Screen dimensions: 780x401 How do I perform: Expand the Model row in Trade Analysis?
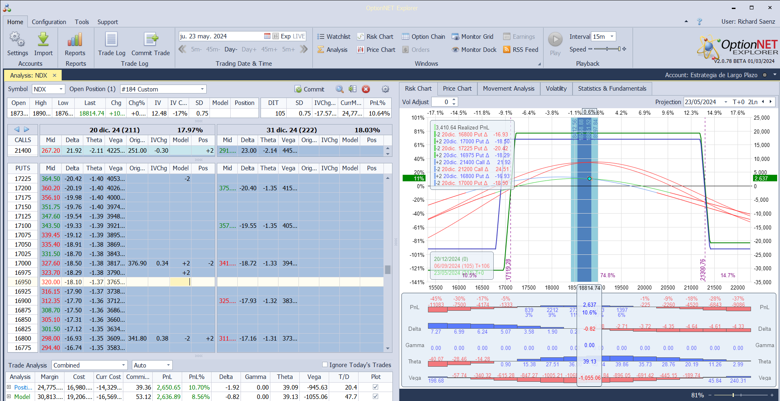coord(9,397)
